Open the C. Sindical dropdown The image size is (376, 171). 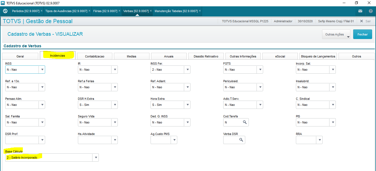(x=333, y=105)
